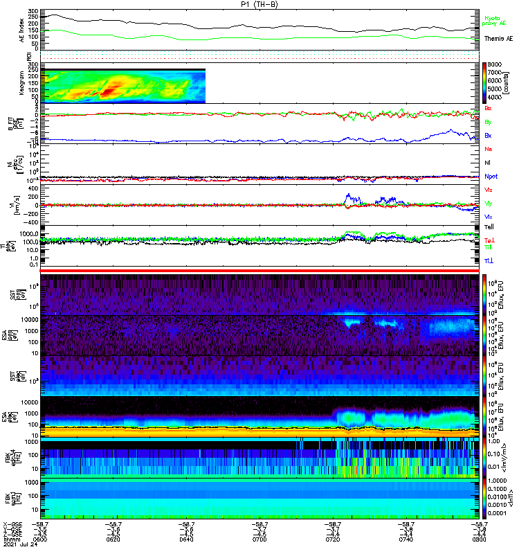The height and width of the screenshot is (554, 519).
Task: Select the red "Viz" legend label
Action: [489, 190]
